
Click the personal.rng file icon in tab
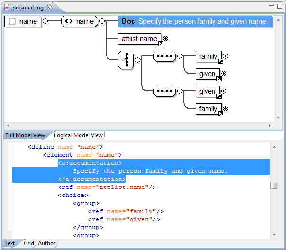(7, 8)
